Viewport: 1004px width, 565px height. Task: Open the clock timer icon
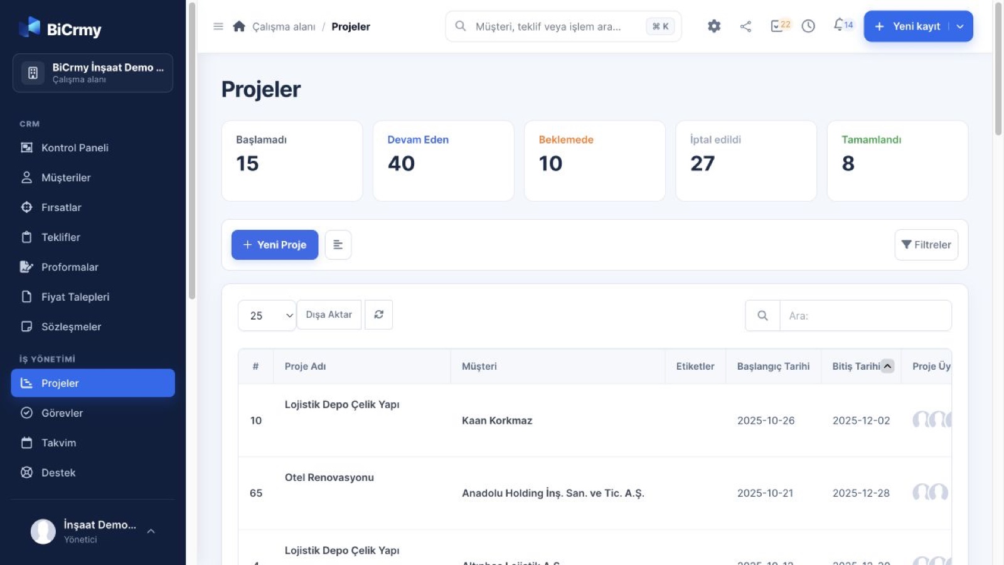click(808, 26)
